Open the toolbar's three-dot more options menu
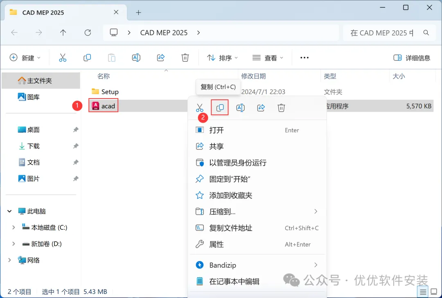 (x=304, y=58)
